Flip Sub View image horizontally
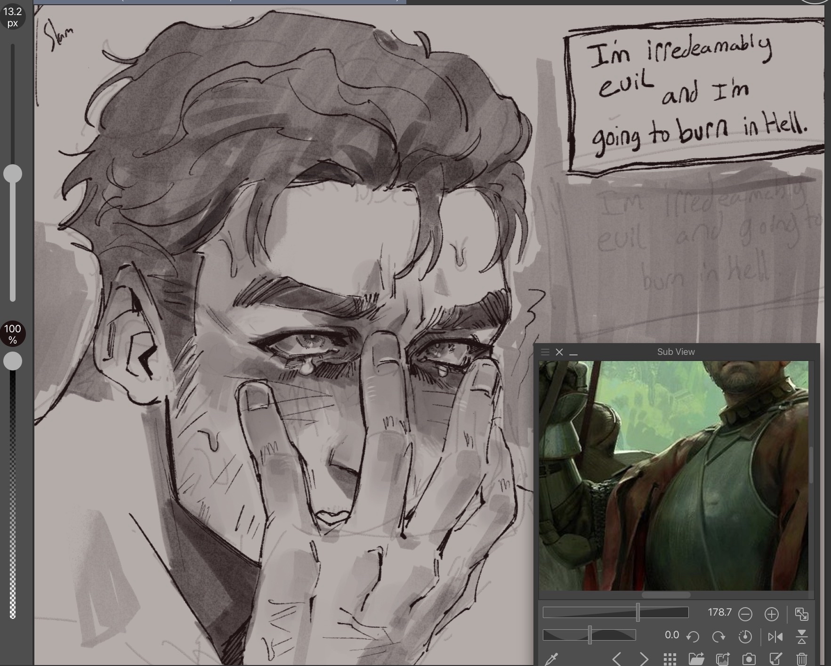The image size is (831, 666). (775, 637)
